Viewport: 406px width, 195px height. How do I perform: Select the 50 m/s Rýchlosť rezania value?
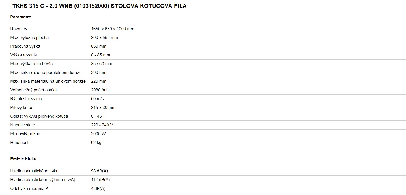[97, 99]
